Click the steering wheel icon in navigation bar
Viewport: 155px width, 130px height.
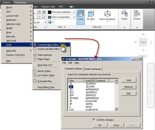(x=151, y=70)
